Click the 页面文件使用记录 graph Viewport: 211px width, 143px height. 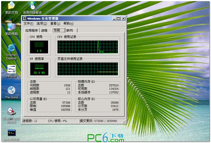(88, 69)
